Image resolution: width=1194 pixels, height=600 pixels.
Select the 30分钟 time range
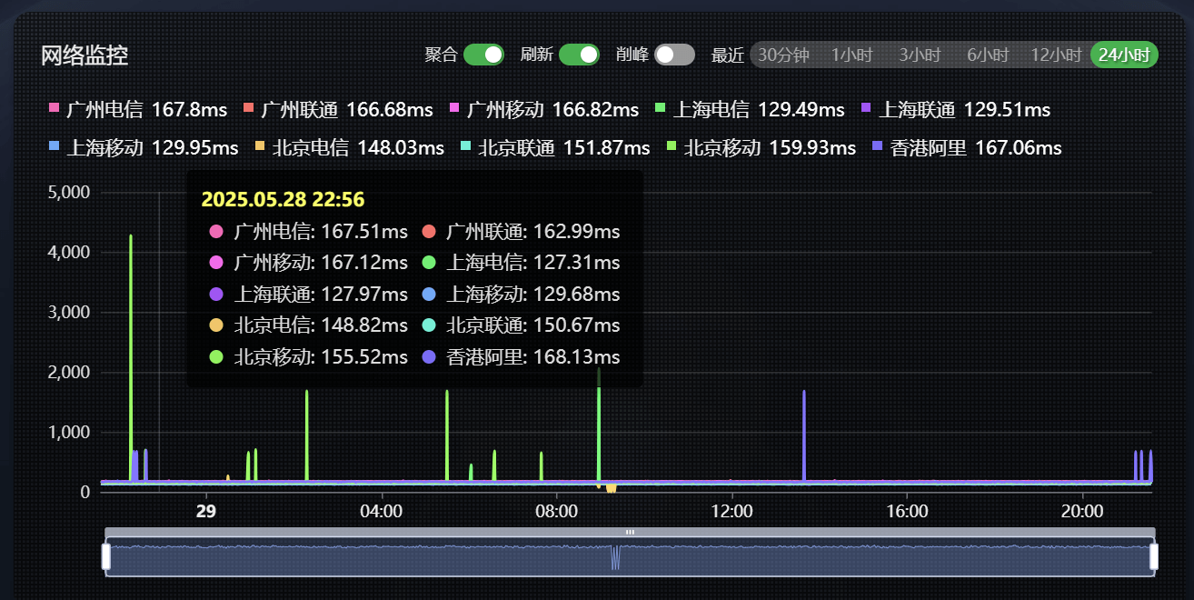tap(783, 55)
